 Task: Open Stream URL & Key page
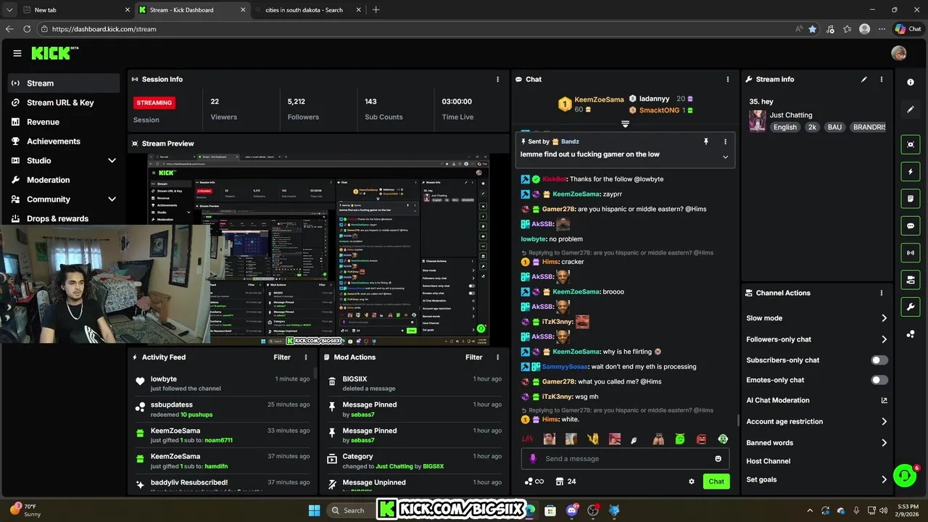(x=64, y=103)
